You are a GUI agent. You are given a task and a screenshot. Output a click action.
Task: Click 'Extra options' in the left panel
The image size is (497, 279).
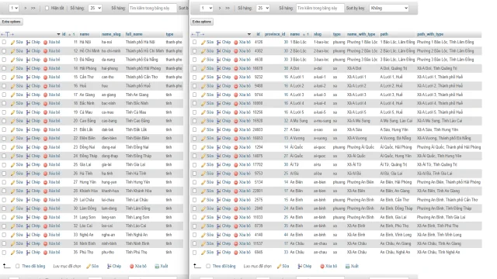pos(12,22)
